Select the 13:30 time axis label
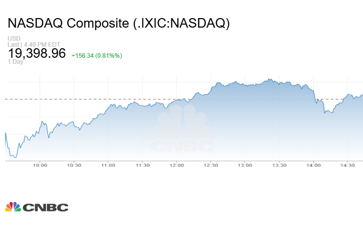This screenshot has width=363, height=226. pyautogui.click(x=279, y=165)
